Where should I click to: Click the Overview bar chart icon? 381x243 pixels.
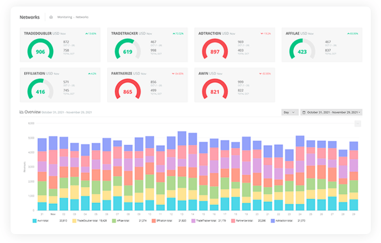click(x=21, y=112)
